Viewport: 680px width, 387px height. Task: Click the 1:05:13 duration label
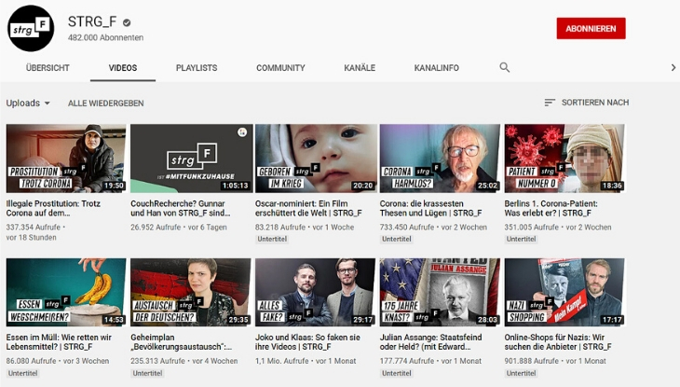point(235,186)
